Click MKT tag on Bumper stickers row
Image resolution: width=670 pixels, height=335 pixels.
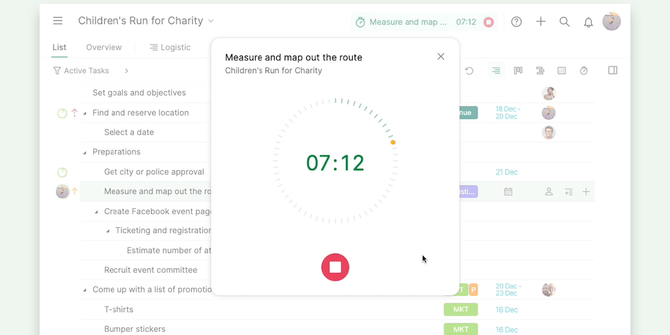(461, 329)
